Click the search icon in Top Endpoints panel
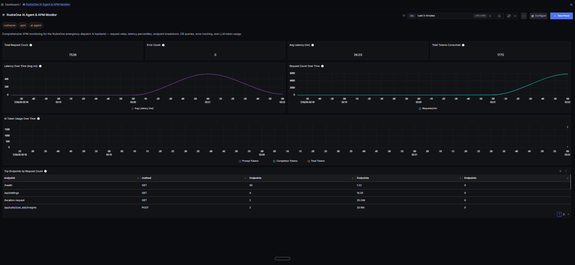The height and width of the screenshot is (265, 575). click(560, 171)
